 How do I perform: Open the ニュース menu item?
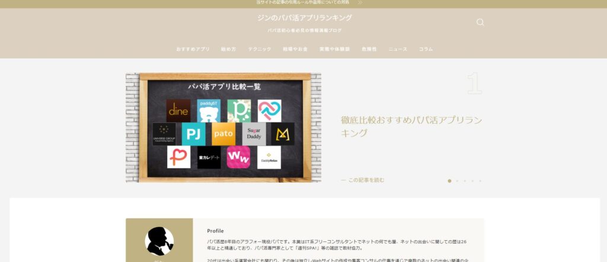point(398,49)
